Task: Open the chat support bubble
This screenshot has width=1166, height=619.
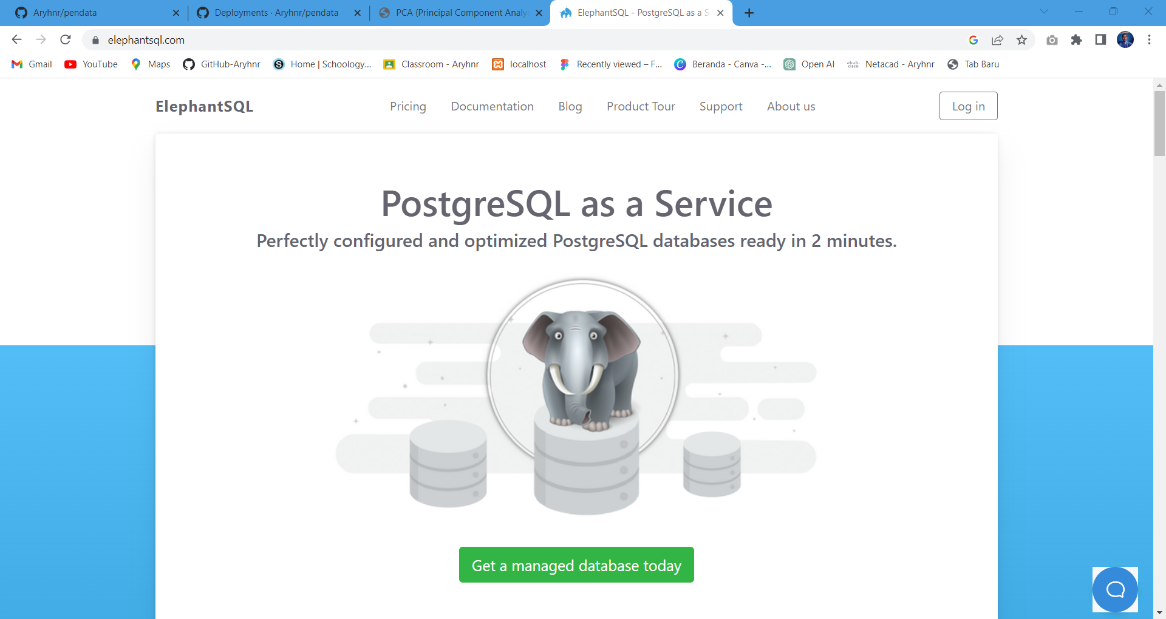Action: coord(1115,589)
